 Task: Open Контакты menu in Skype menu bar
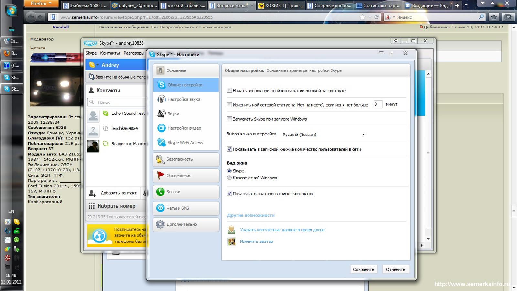[x=110, y=53]
